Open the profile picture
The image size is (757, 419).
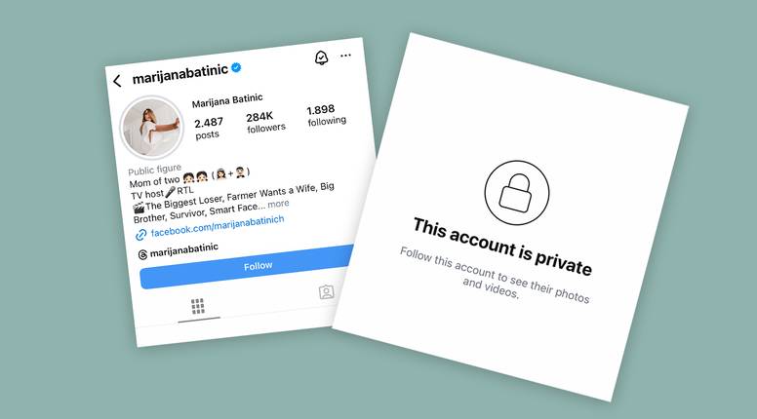coord(151,128)
